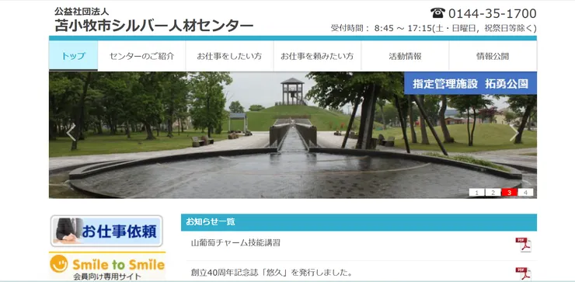This screenshot has width=575, height=282.
Task: Click the telephone icon beside 0144-35-1700
Action: tap(437, 13)
